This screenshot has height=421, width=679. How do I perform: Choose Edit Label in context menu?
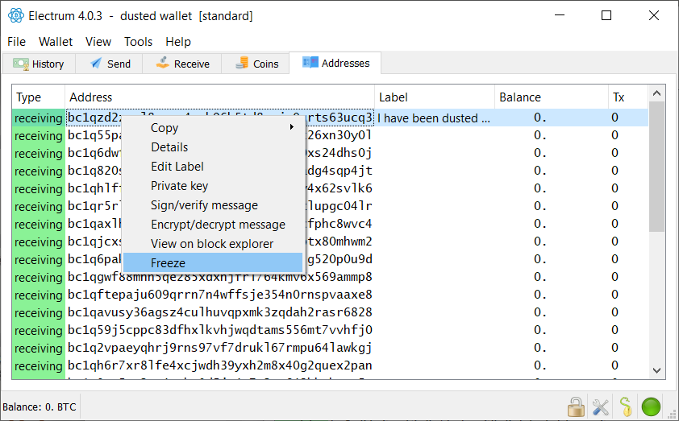[x=213, y=167]
